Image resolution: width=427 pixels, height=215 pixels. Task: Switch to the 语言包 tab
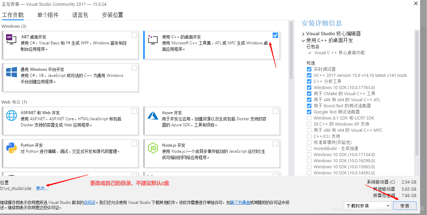(80, 15)
